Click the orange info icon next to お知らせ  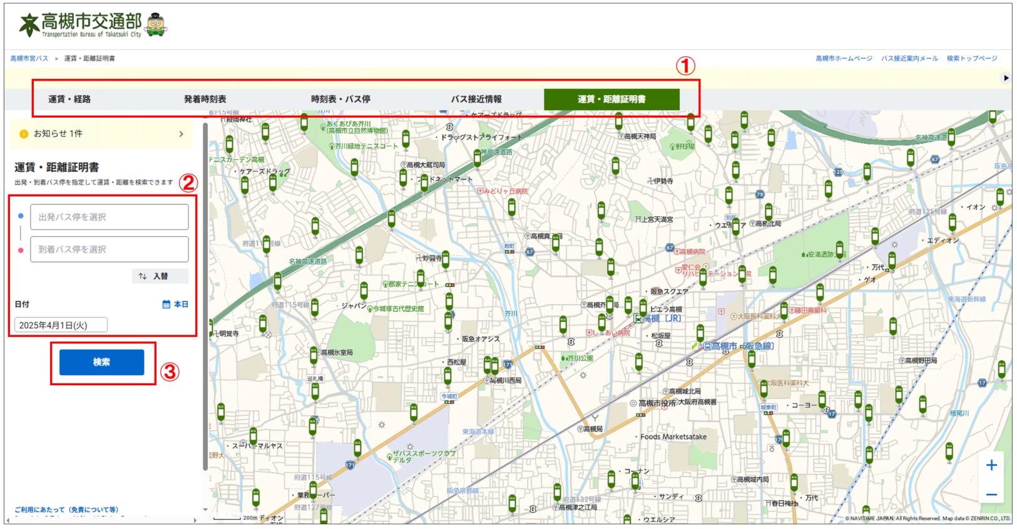tap(24, 134)
